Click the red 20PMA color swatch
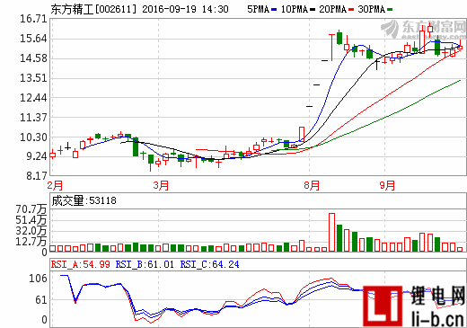Image resolution: width=467 pixels, height=328 pixels. pos(351,10)
